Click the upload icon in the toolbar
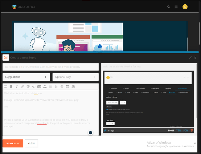This screenshot has height=154, width=201. click(x=45, y=87)
